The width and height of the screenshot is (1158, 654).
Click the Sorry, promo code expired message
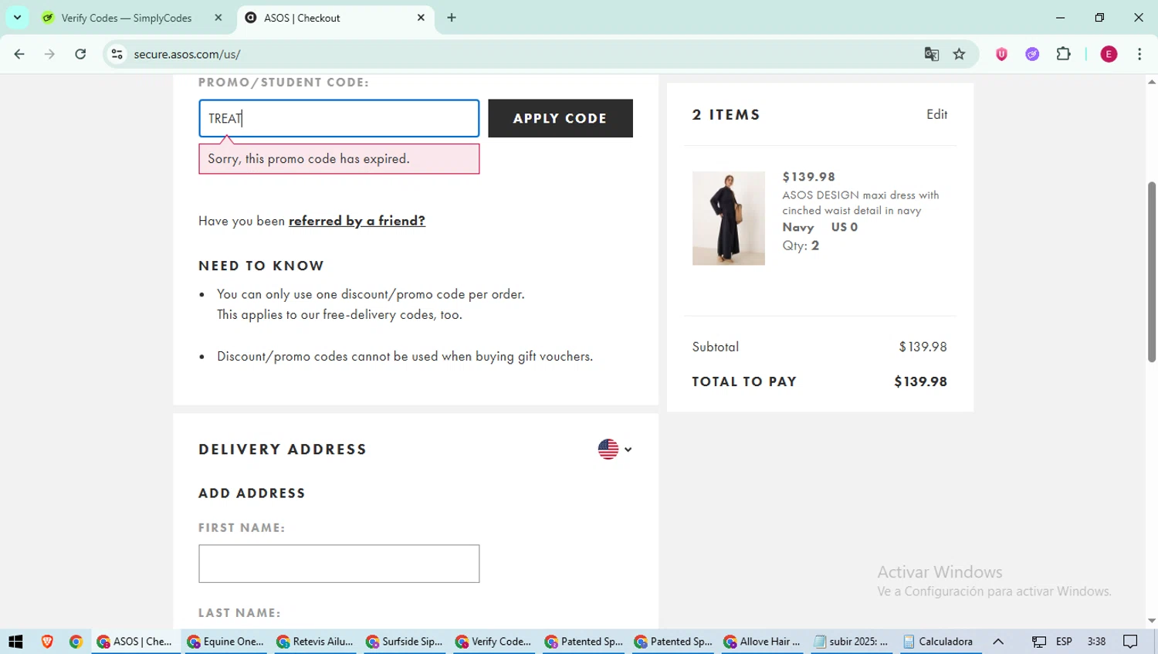pos(339,159)
